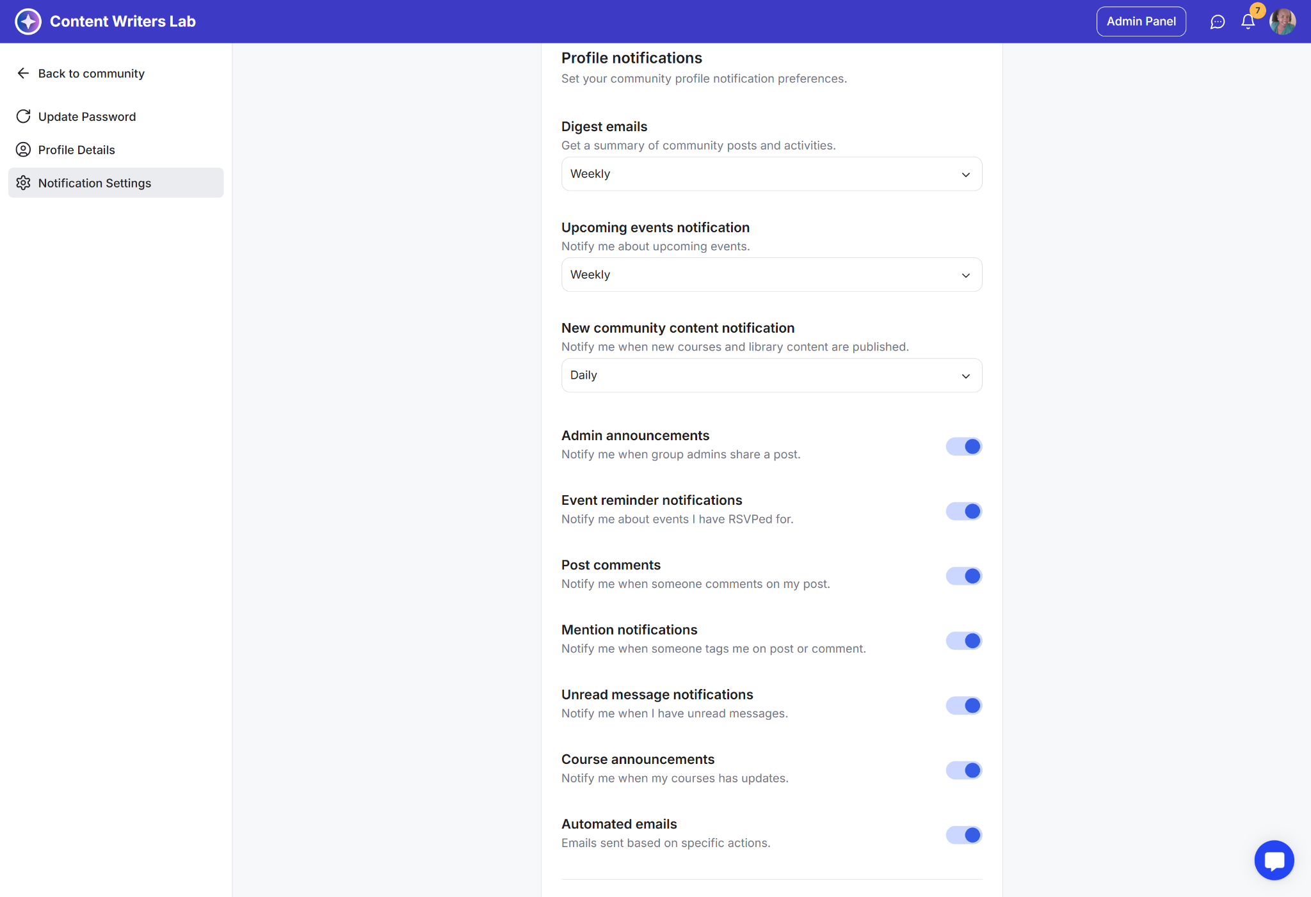Click the Profile Details person icon
Image resolution: width=1311 pixels, height=897 pixels.
23,150
